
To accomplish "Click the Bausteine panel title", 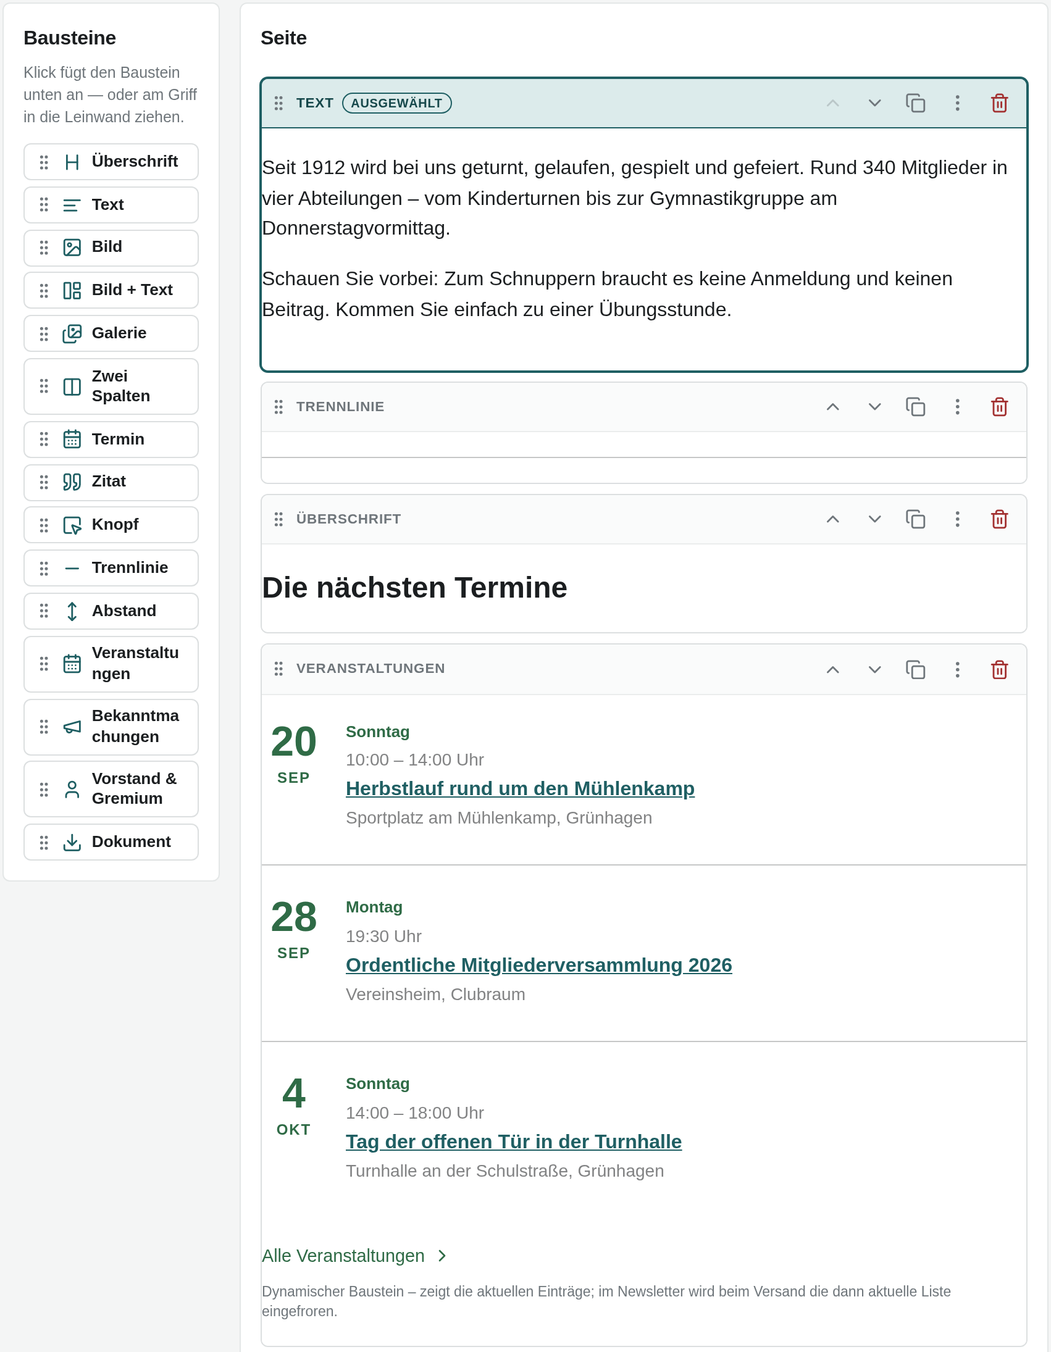I will tap(70, 38).
